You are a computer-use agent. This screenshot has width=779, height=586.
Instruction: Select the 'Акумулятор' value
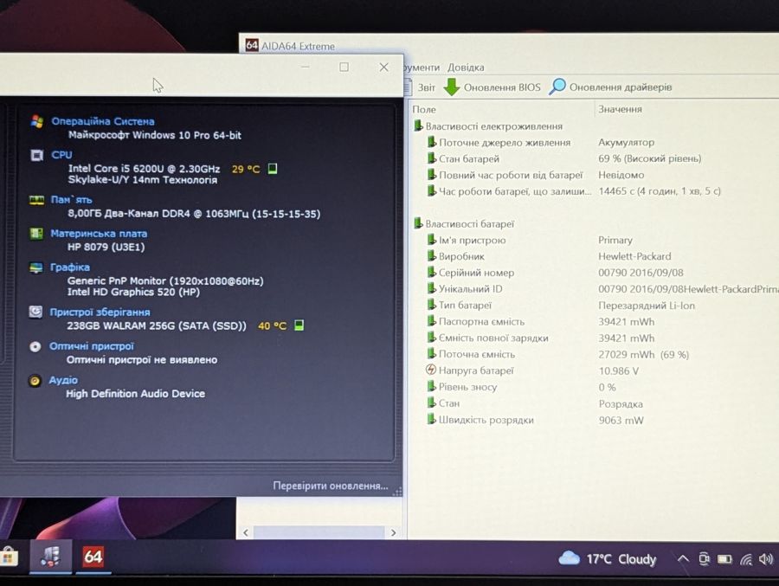[x=626, y=142]
